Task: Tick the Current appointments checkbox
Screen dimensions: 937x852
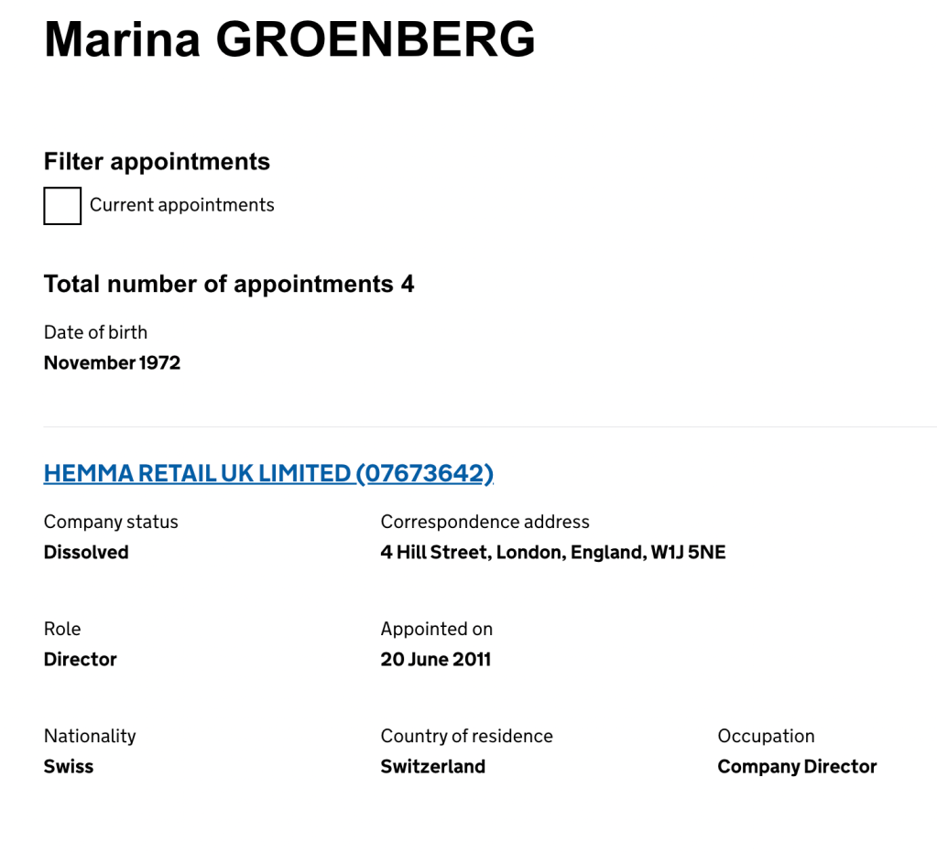Action: point(62,206)
